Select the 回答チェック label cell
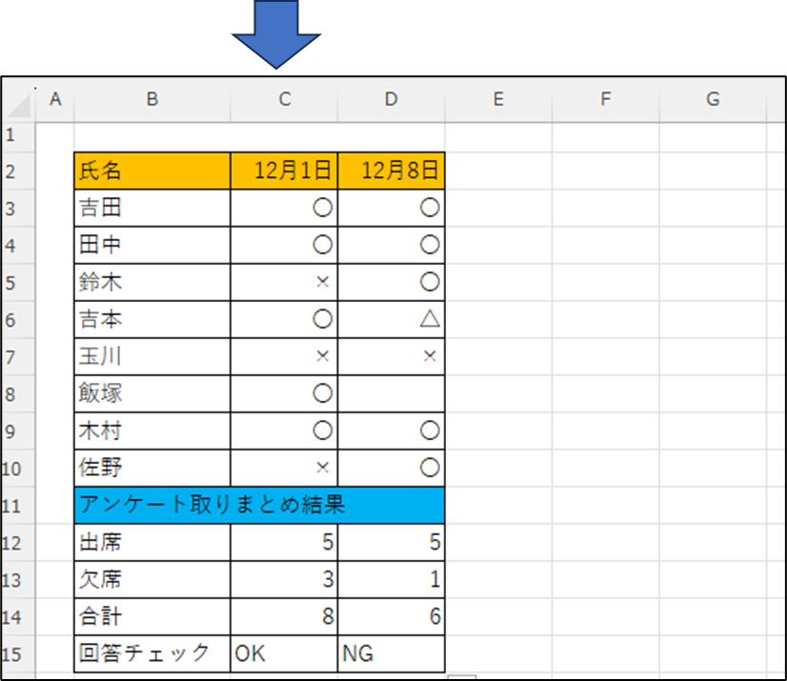The image size is (787, 681). pos(152,653)
